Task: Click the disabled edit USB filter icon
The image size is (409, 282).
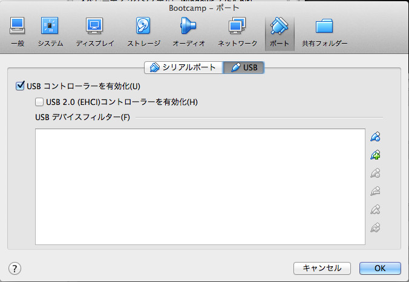Action: 375,173
